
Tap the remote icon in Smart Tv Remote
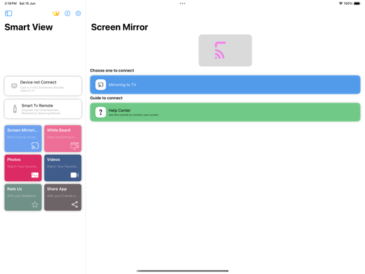(15, 109)
